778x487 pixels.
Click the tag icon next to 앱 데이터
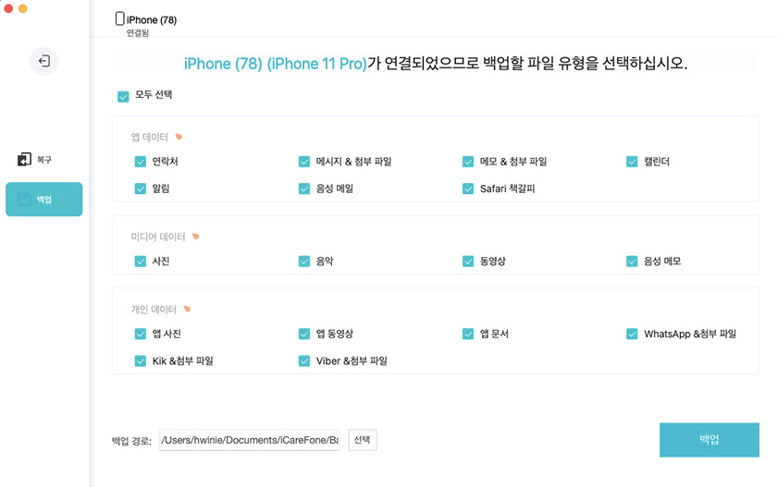click(179, 137)
